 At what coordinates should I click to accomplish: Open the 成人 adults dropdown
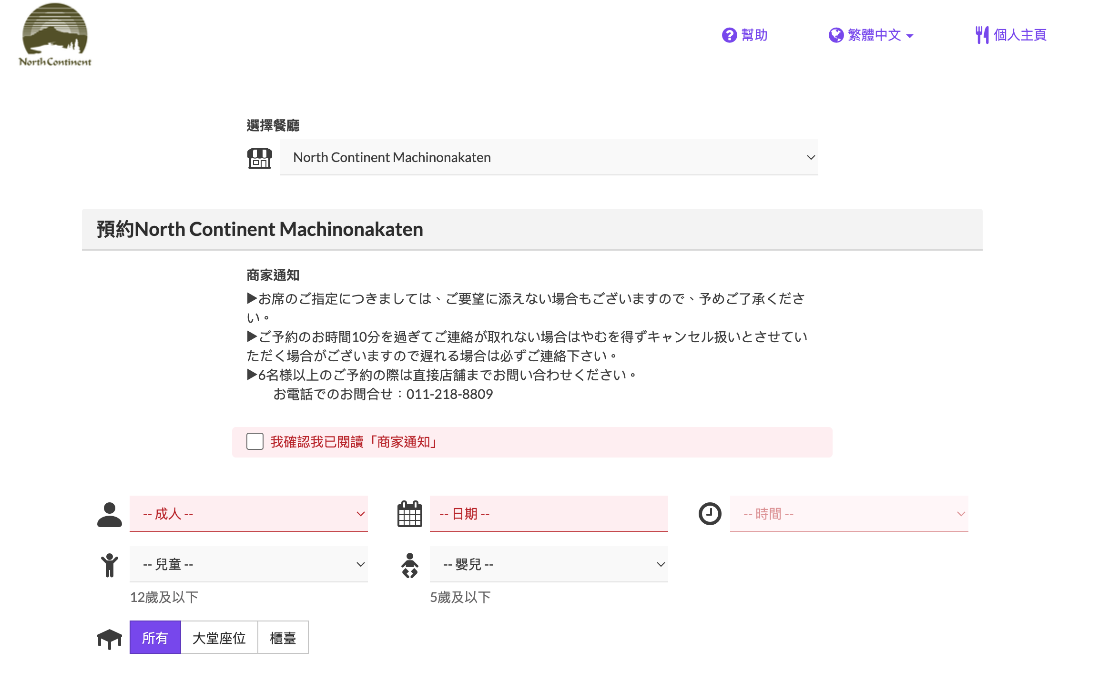click(249, 514)
